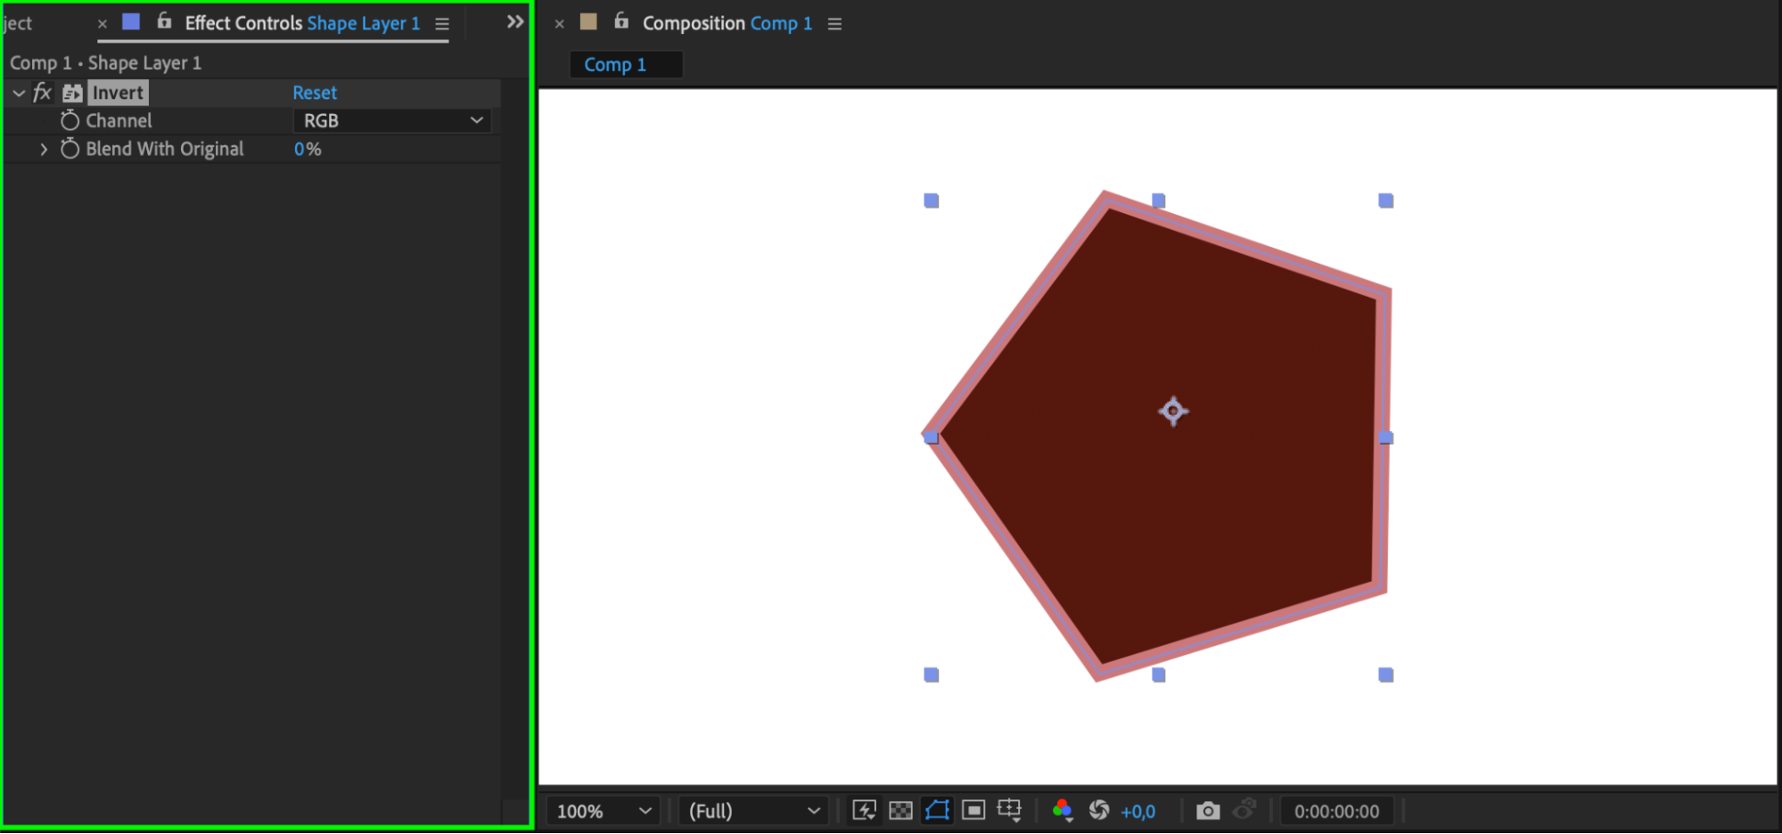This screenshot has height=834, width=1782.
Task: Show hidden panel tabs with double chevron
Action: pos(515,21)
